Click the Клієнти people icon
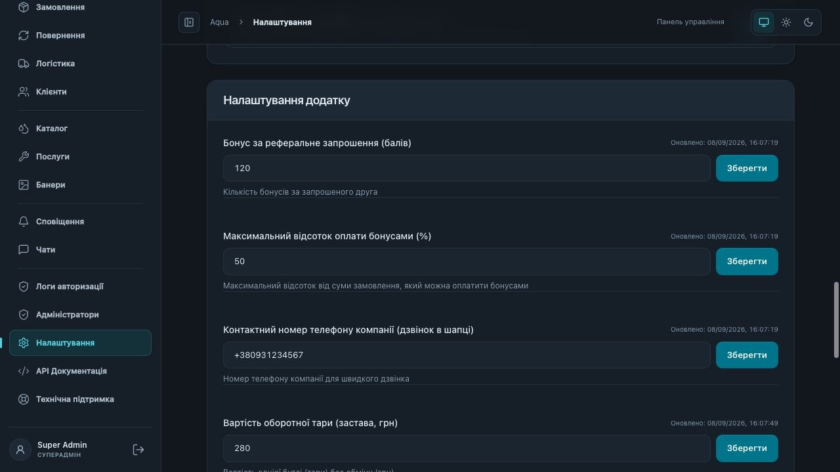This screenshot has height=472, width=840. [x=24, y=92]
